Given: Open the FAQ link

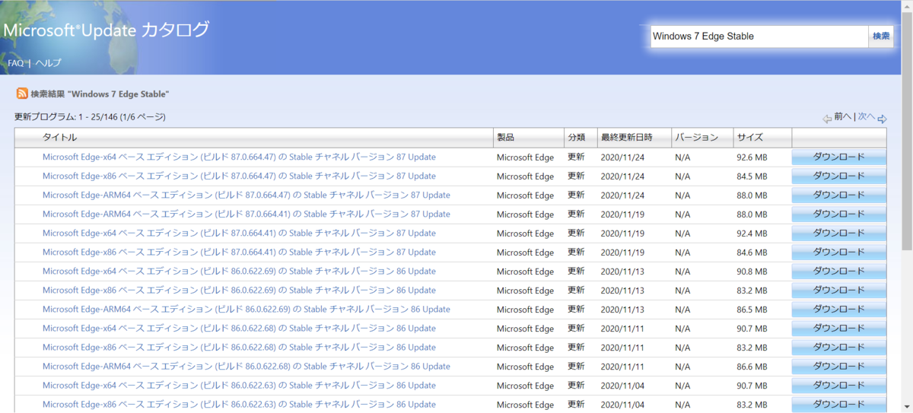Looking at the screenshot, I should pyautogui.click(x=16, y=63).
